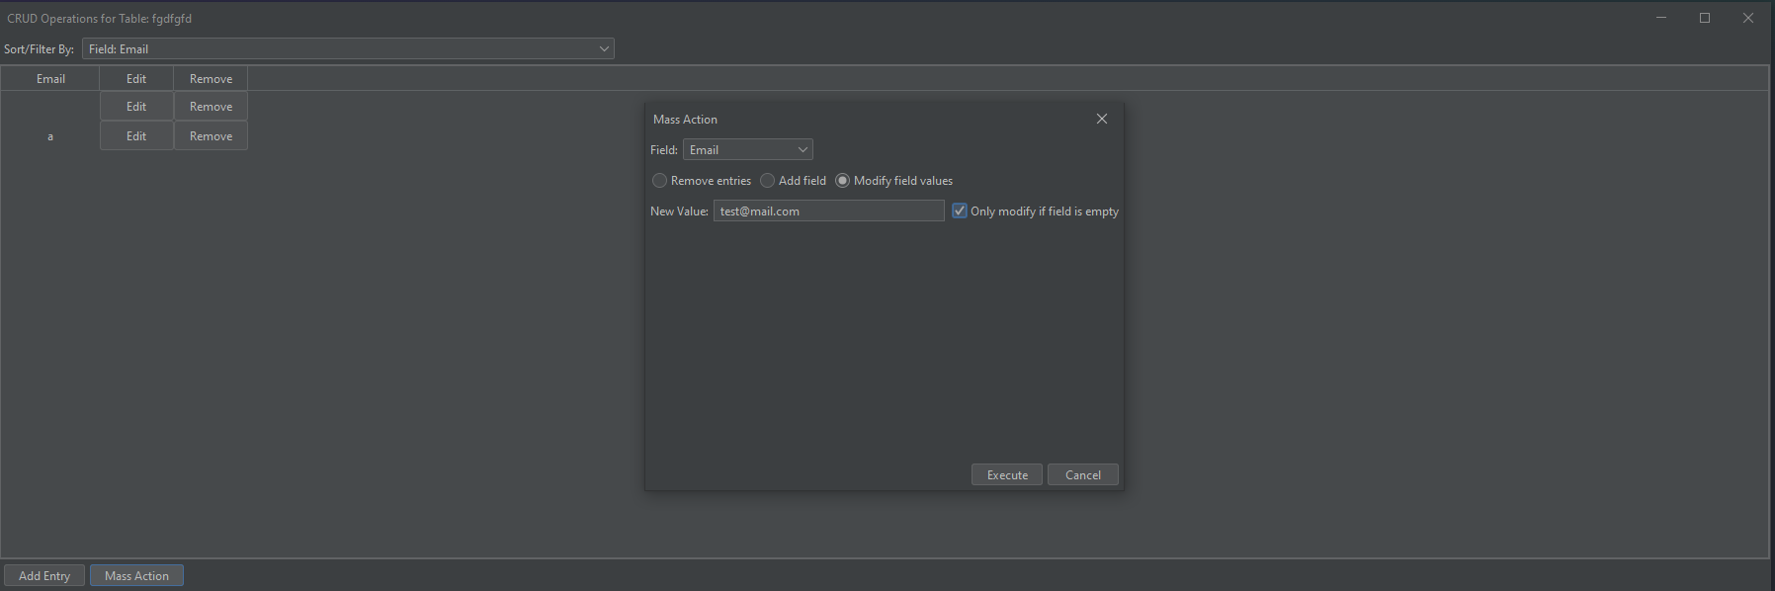1775x591 pixels.
Task: Click the Email column header
Action: point(50,79)
